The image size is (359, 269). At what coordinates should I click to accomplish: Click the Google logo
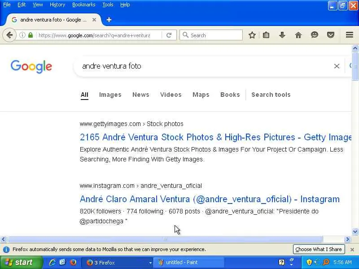pyautogui.click(x=31, y=66)
